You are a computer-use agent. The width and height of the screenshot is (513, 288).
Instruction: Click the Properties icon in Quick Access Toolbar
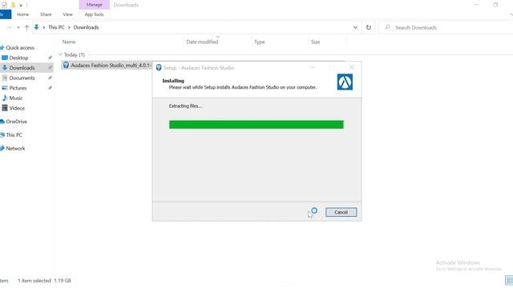click(x=4, y=5)
